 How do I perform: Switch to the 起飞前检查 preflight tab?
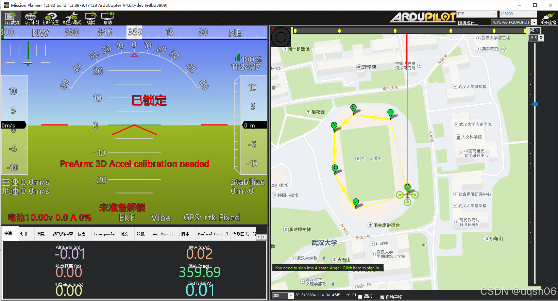[x=63, y=234]
